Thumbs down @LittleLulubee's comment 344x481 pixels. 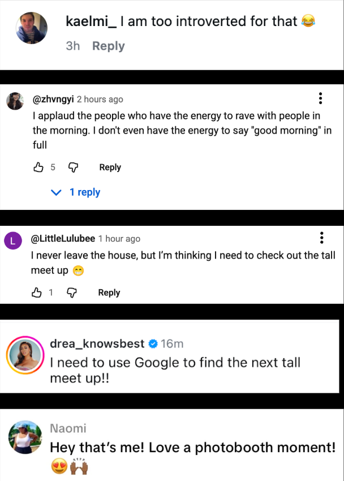pyautogui.click(x=72, y=293)
